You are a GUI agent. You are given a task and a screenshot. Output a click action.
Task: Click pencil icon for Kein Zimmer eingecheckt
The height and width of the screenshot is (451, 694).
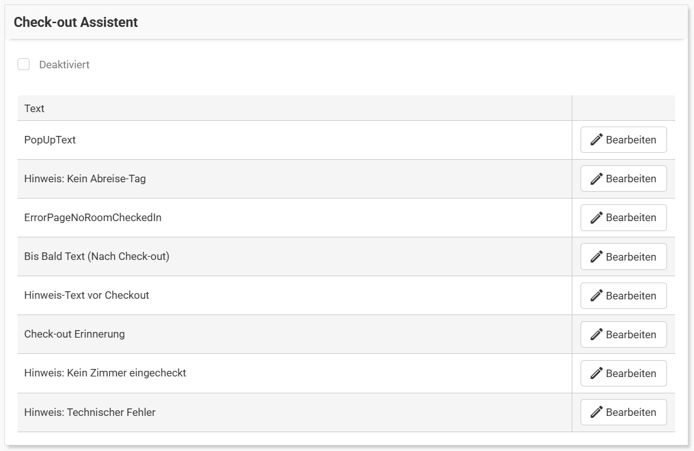point(597,373)
